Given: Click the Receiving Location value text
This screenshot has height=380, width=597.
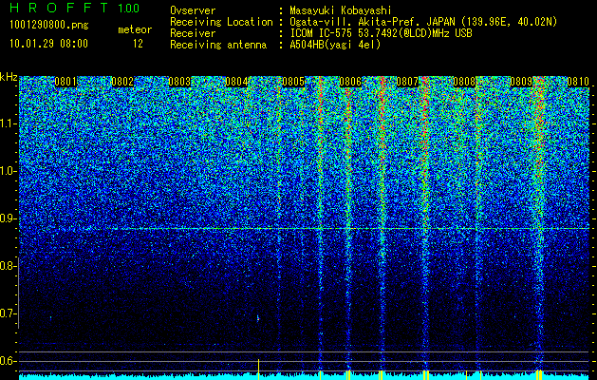Looking at the screenshot, I should [423, 22].
